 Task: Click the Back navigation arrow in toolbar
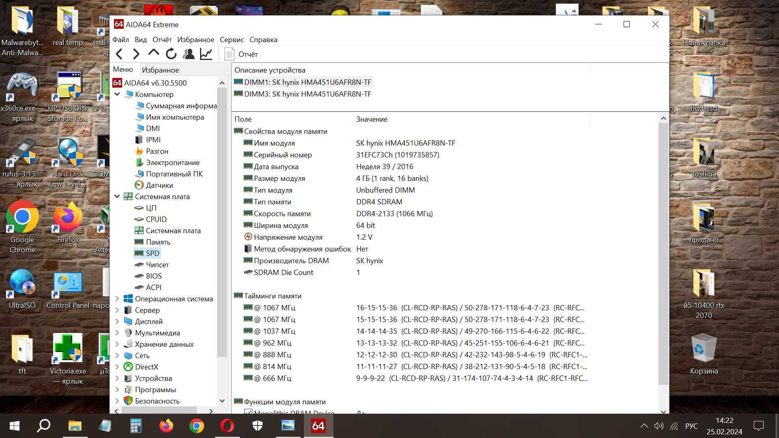tap(119, 54)
